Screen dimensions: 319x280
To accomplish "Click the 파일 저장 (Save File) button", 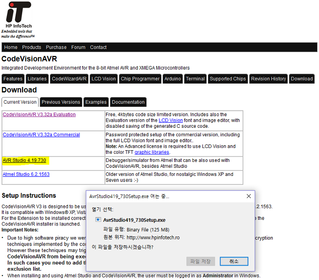I will pyautogui.click(x=200, y=261).
